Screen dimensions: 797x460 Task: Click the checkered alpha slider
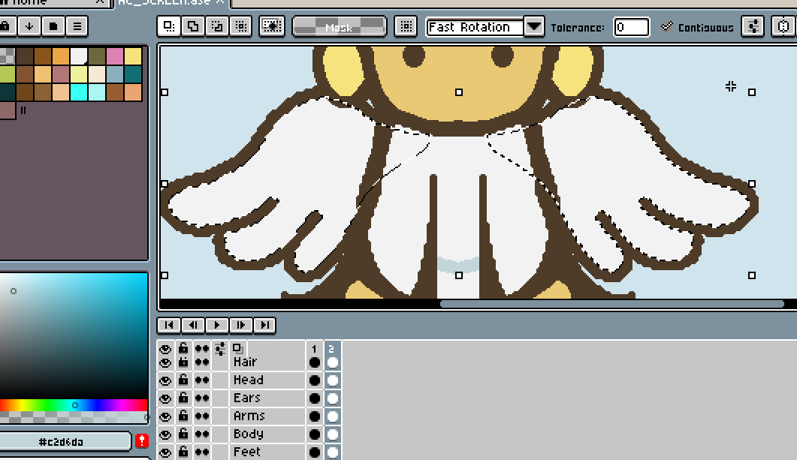(x=74, y=417)
